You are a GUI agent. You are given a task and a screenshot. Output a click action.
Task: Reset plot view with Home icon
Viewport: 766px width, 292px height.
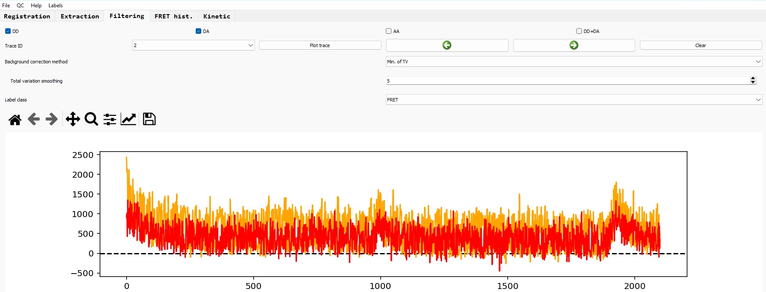[15, 119]
